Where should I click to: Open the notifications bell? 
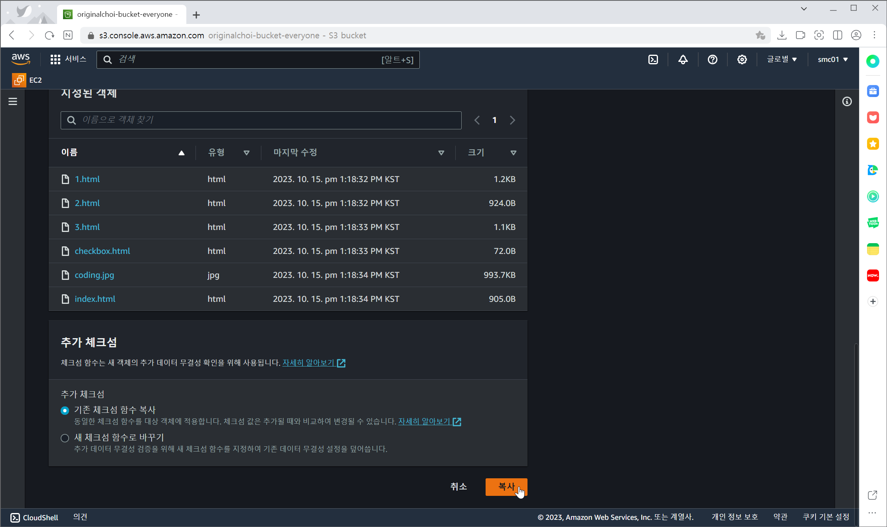tap(683, 59)
